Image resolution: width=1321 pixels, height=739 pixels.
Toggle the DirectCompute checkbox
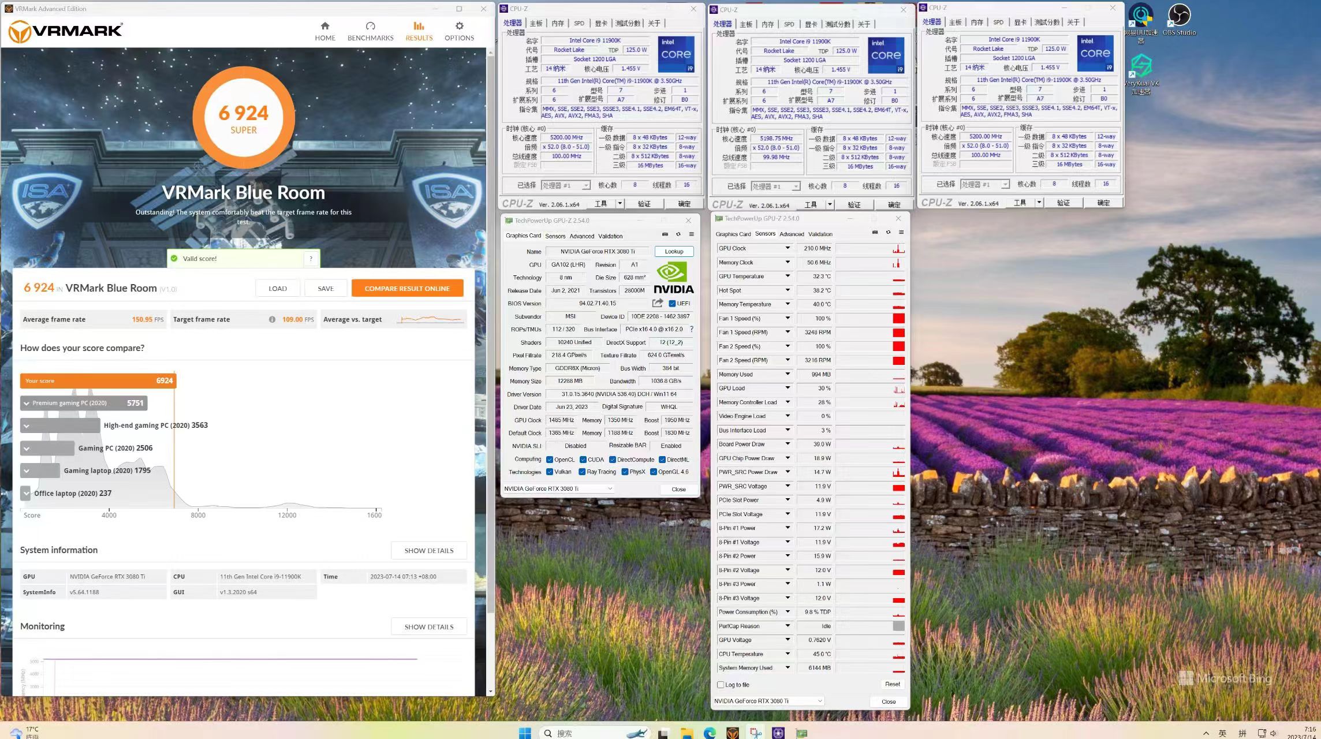click(x=613, y=460)
